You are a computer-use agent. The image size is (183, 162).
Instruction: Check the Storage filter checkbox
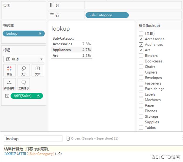[x=141, y=116]
